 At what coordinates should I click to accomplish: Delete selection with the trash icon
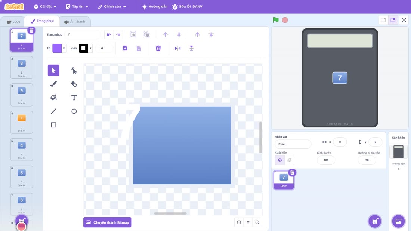[x=158, y=48]
